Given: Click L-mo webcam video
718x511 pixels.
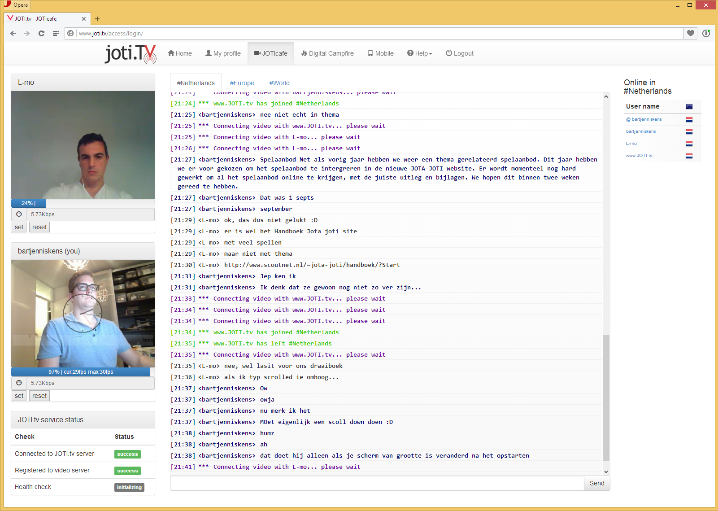Looking at the screenshot, I should 83,145.
